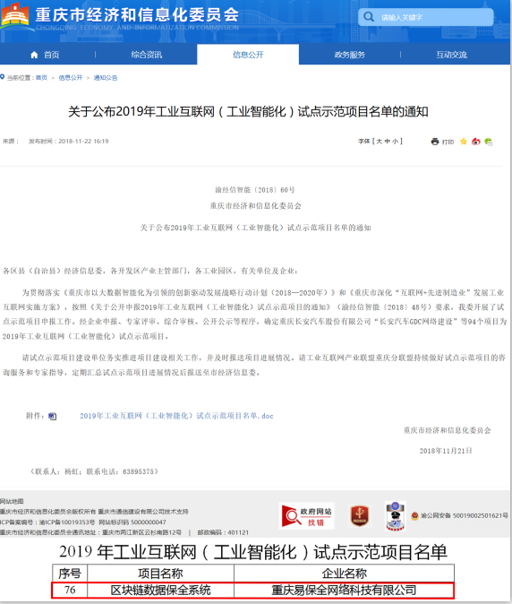Viewport: 512px width, 604px height.
Task: Click the yellow star Qzone share icon
Action: coord(464,142)
